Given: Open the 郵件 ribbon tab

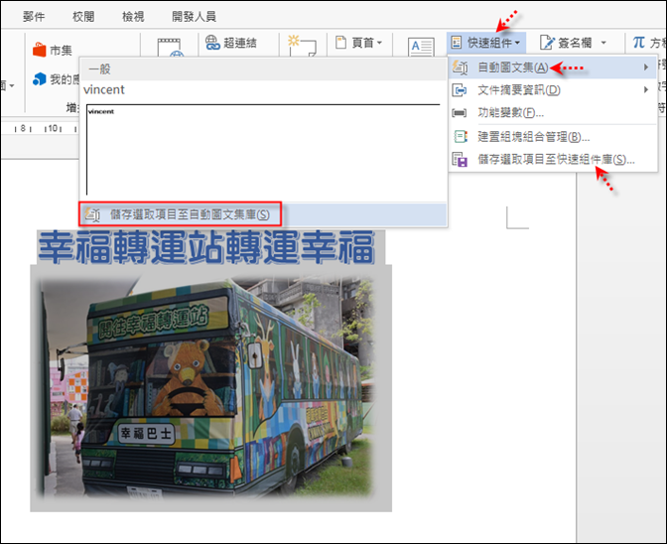Looking at the screenshot, I should tap(34, 17).
